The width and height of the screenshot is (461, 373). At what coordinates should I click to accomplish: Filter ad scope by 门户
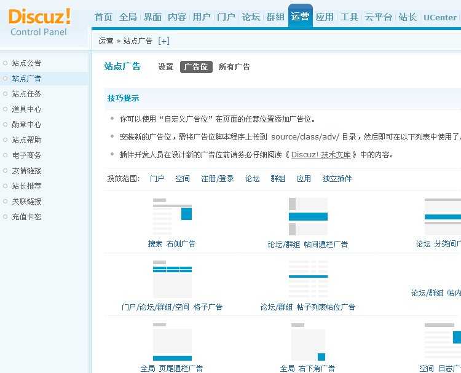pos(157,178)
